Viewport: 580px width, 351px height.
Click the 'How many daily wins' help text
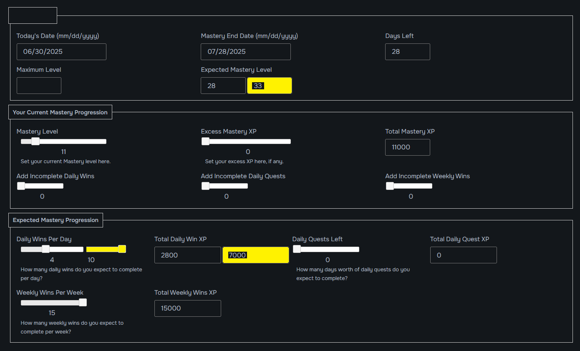click(x=81, y=274)
